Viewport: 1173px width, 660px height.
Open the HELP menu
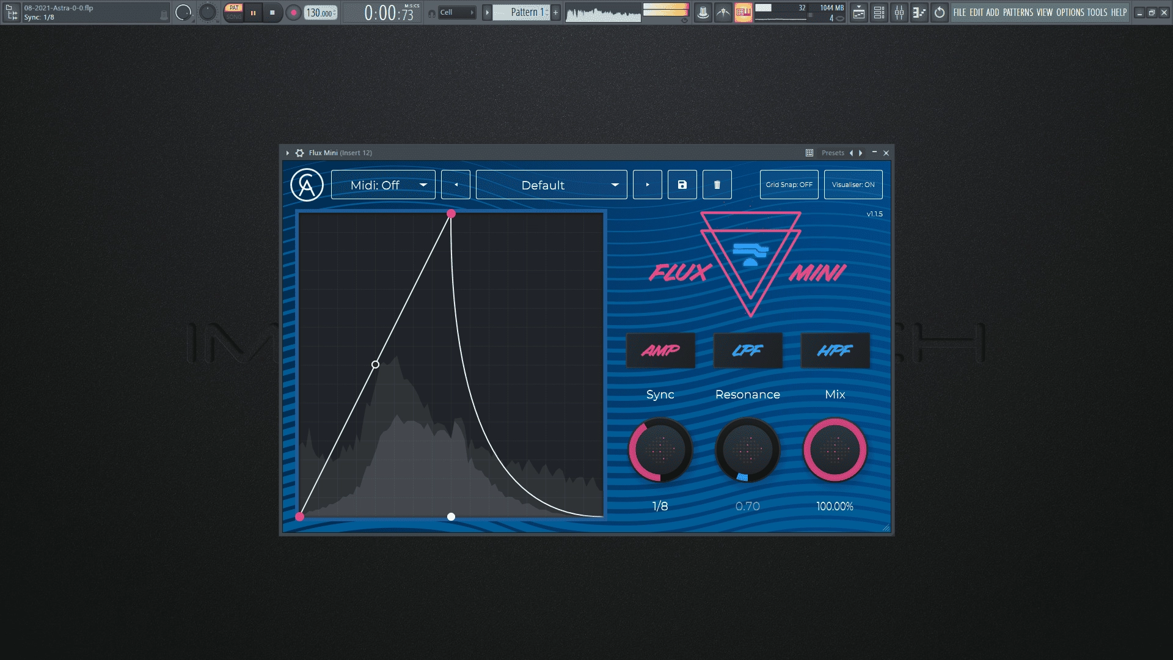[x=1119, y=12]
